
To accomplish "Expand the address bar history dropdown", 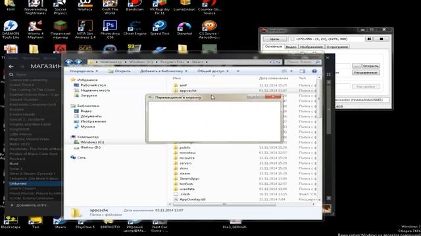I will pos(270,62).
